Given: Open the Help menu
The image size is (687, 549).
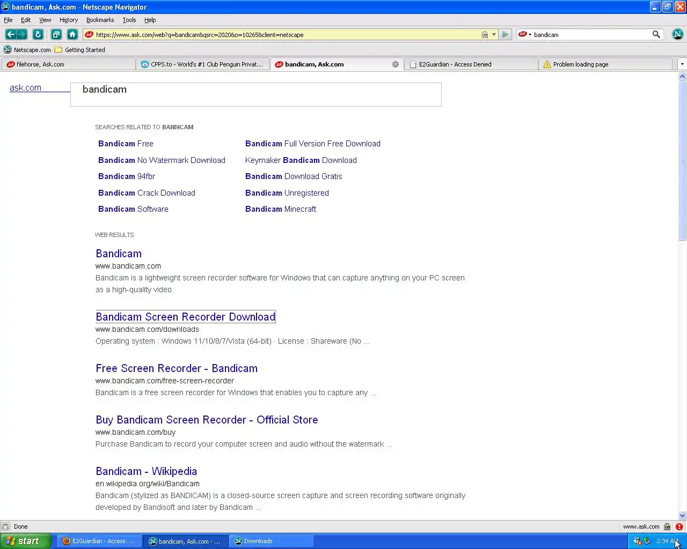Looking at the screenshot, I should point(150,20).
